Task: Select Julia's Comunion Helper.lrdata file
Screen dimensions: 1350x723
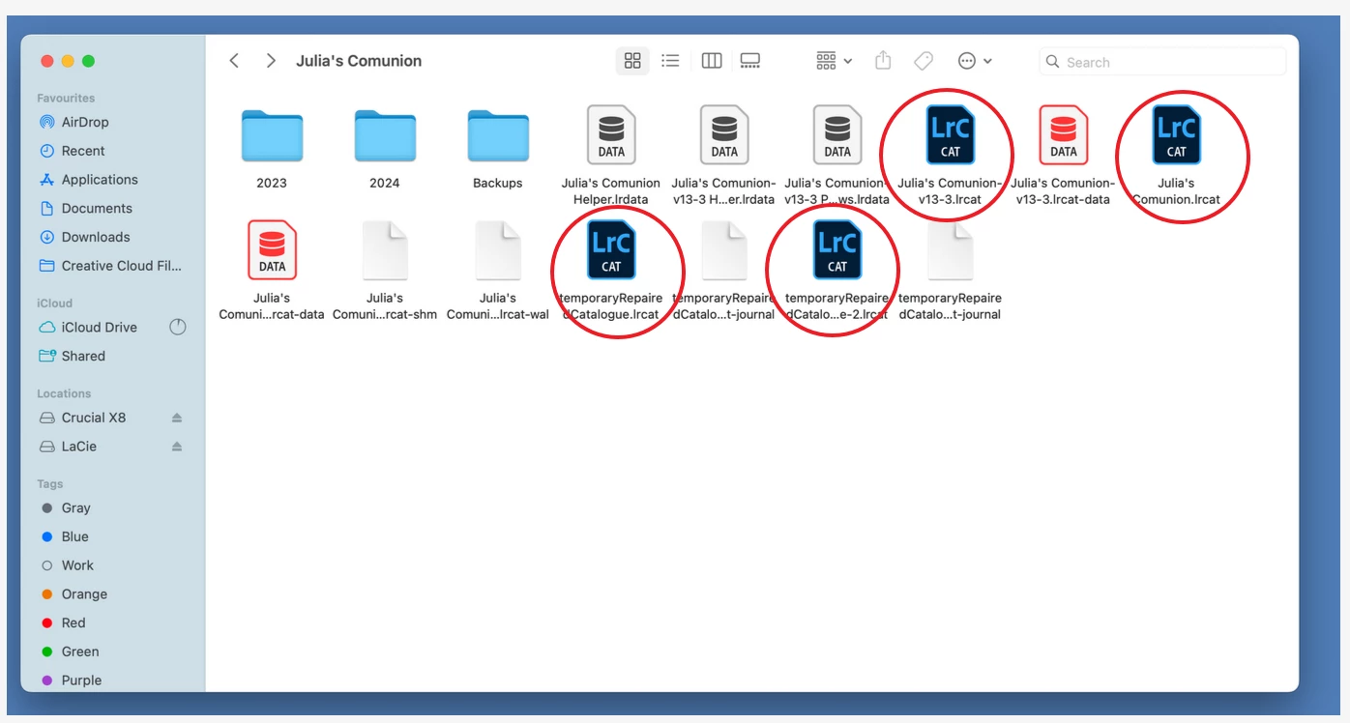Action: pyautogui.click(x=611, y=135)
